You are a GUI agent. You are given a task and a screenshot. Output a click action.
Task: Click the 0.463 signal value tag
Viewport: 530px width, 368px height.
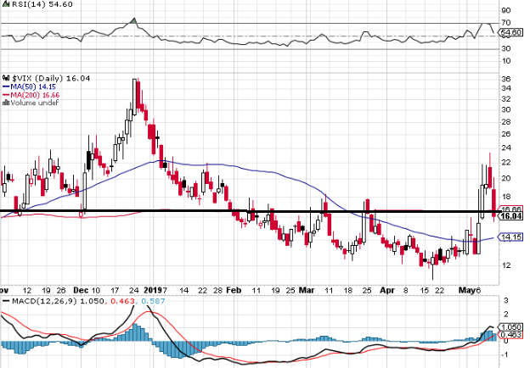tap(510, 335)
